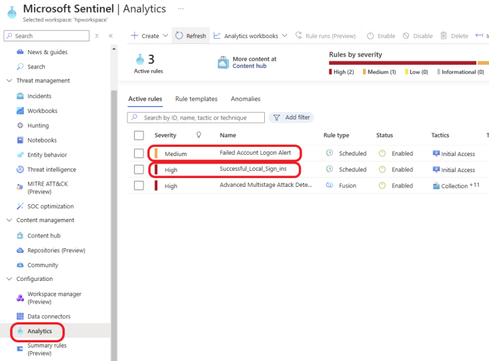Sort by the Name column header

click(x=228, y=135)
